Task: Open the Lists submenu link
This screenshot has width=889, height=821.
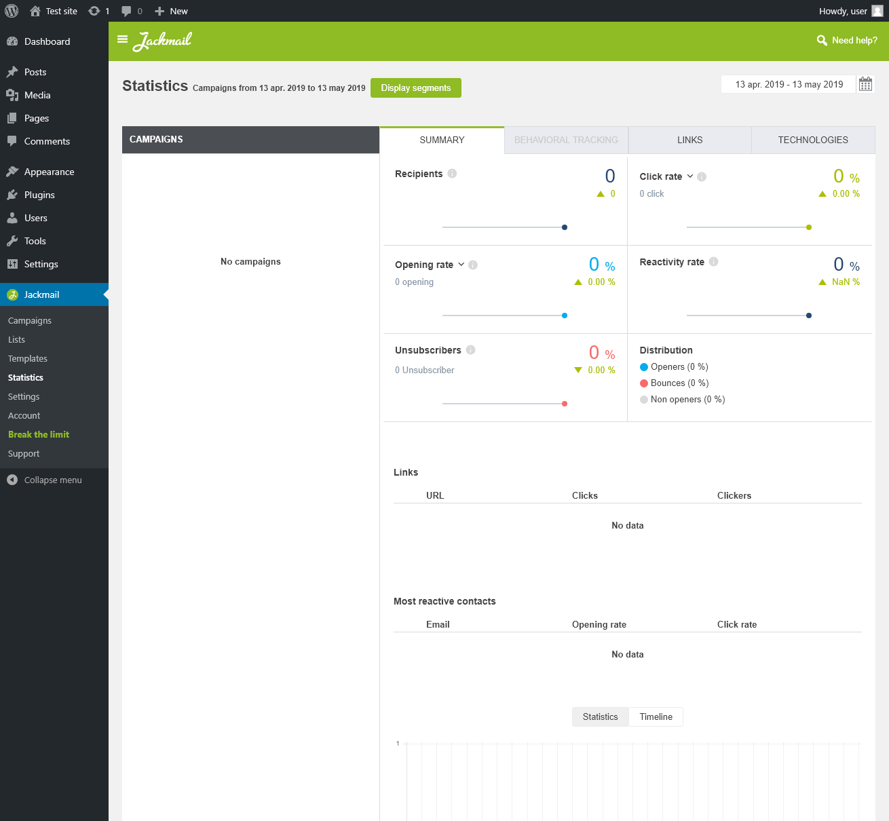Action: (16, 339)
